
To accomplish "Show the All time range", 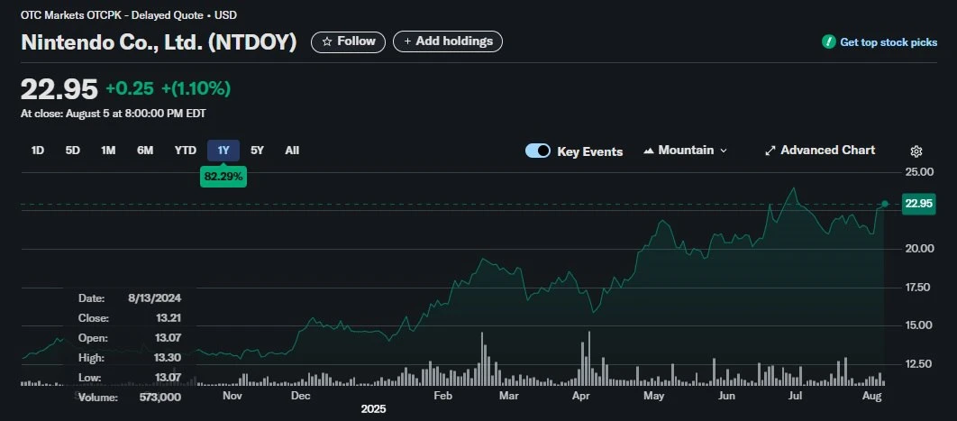I will tap(292, 150).
